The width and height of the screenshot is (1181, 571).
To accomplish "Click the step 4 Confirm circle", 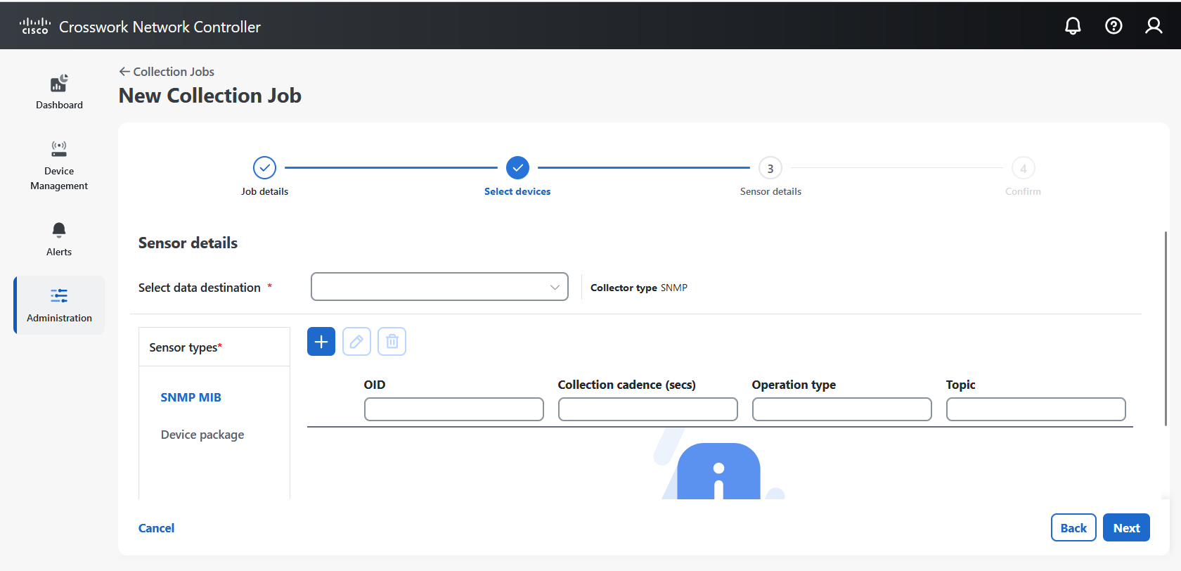I will [x=1024, y=168].
